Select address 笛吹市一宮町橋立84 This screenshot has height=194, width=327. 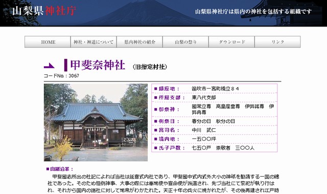coord(215,89)
